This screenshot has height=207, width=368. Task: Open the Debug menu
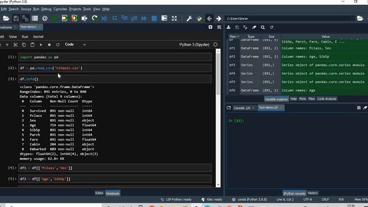(x=46, y=9)
